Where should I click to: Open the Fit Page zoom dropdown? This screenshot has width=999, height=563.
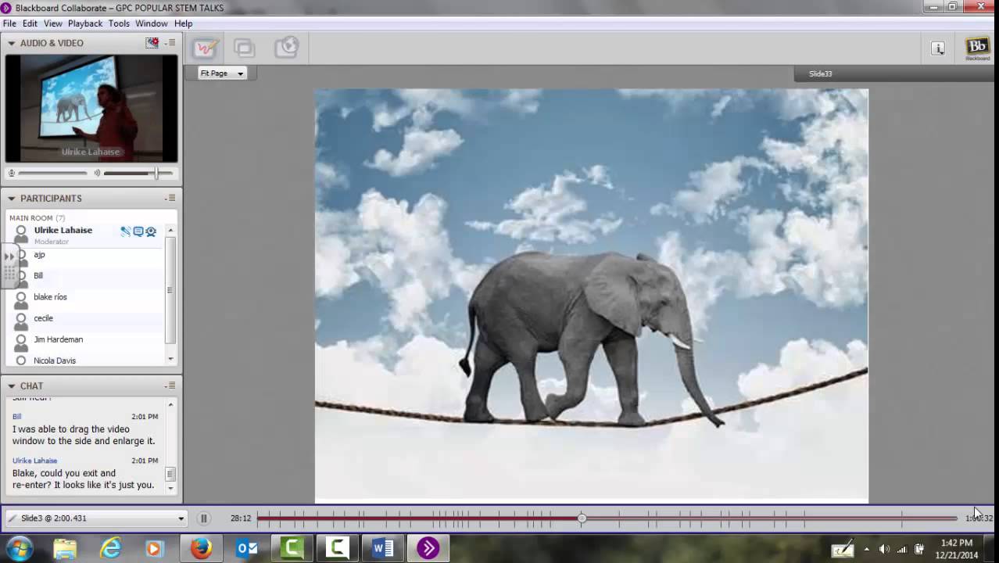pyautogui.click(x=222, y=74)
